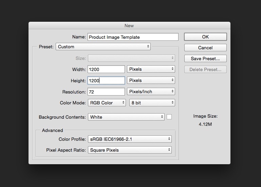The image size is (261, 187).
Task: Click the Color Profile: label
Action: click(72, 139)
